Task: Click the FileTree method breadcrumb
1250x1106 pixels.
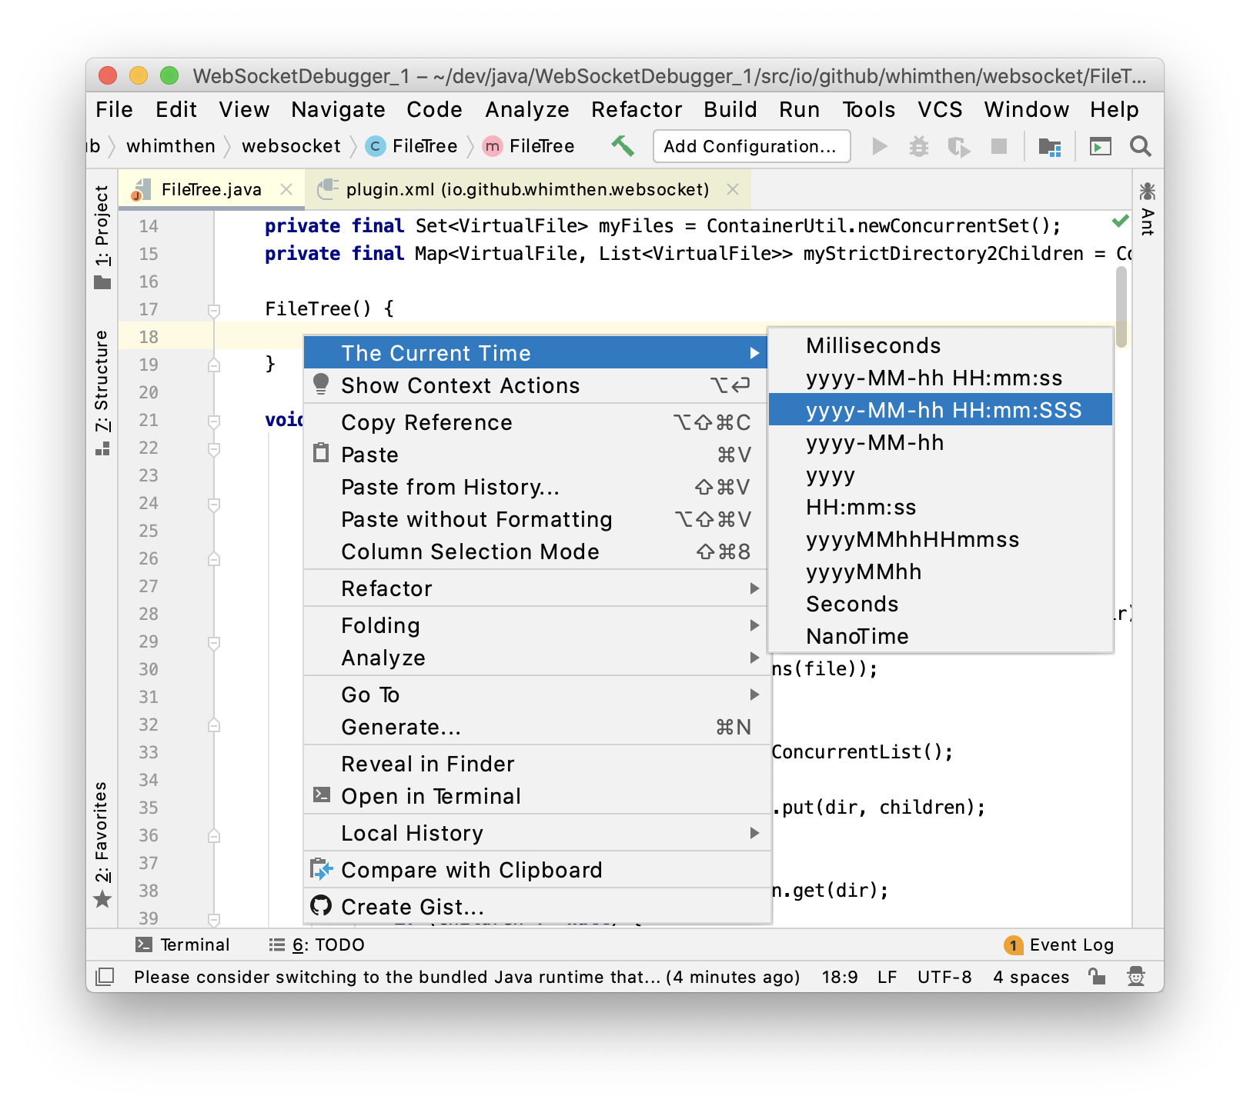Action: [529, 146]
